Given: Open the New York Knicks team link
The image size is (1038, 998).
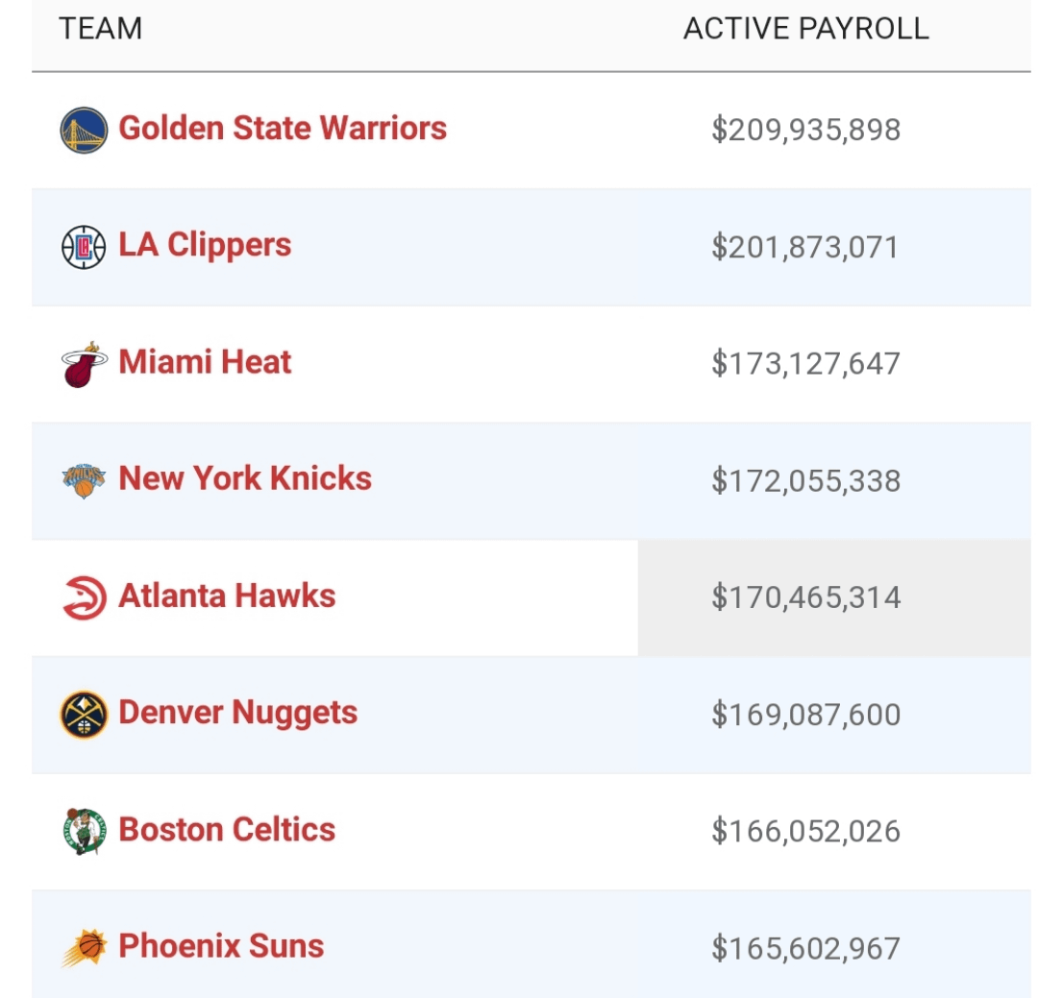Looking at the screenshot, I should [x=245, y=478].
